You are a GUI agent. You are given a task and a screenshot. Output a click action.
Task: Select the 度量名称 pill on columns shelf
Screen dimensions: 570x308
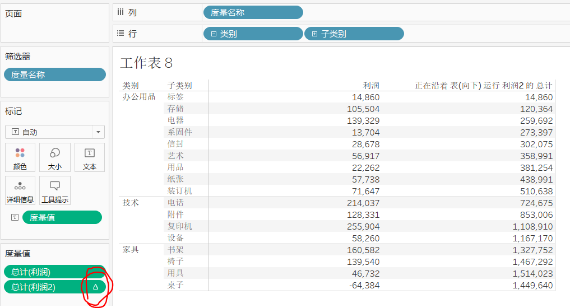[253, 12]
